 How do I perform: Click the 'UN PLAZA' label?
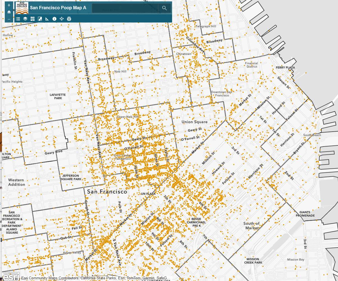[148, 194]
